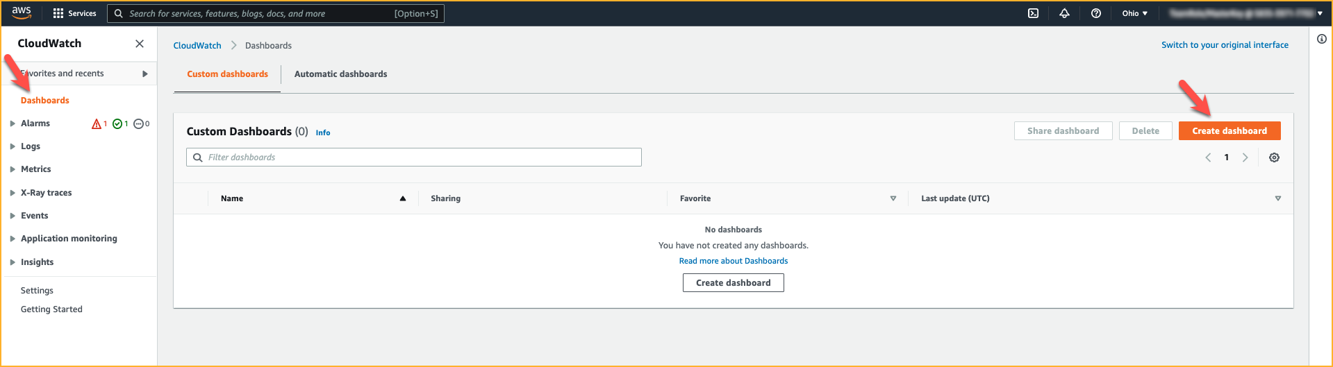Click the insufficient data alarm count

141,123
